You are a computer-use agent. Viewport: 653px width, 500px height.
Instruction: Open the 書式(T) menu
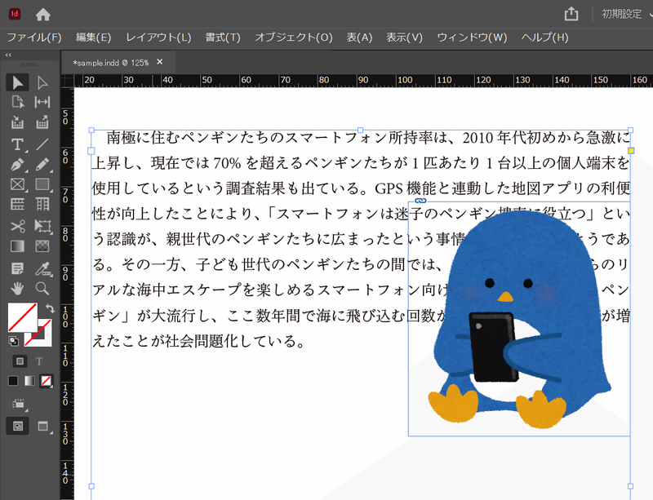tap(223, 38)
